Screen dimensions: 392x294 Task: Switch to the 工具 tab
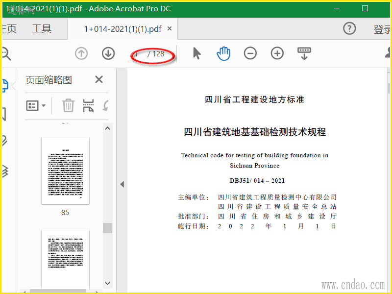[x=42, y=29]
